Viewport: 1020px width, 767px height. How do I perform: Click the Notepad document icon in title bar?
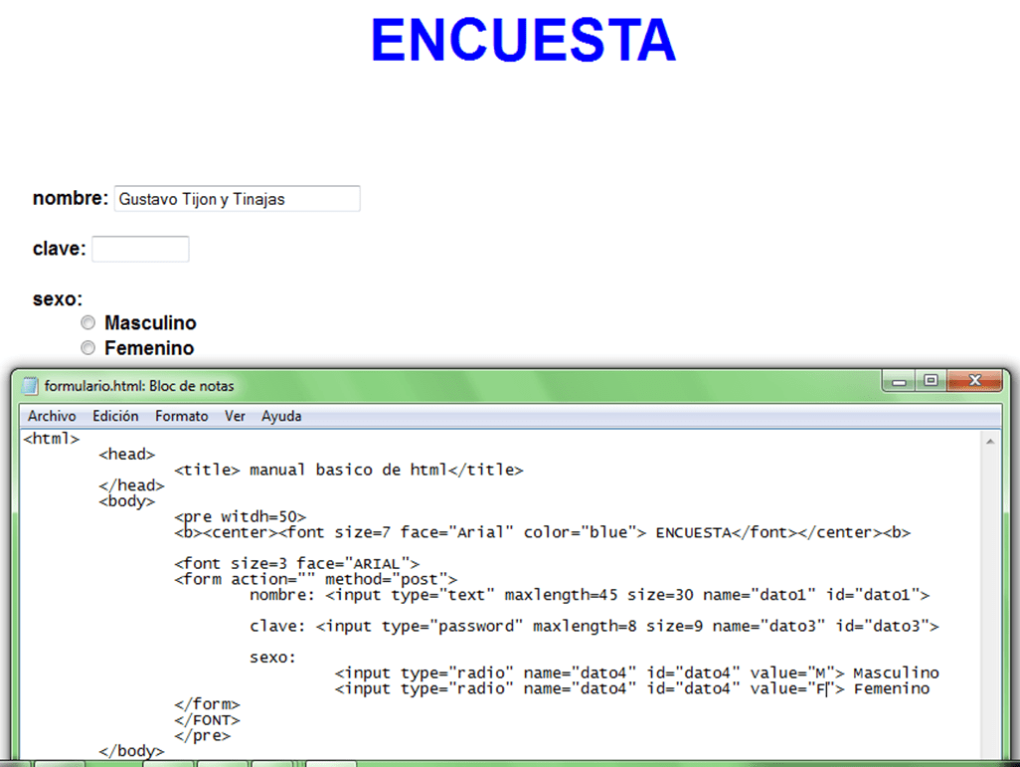30,386
